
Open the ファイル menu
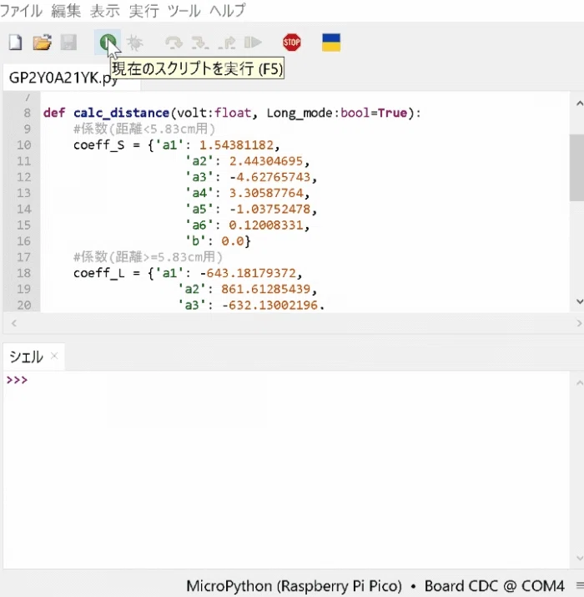tap(21, 10)
